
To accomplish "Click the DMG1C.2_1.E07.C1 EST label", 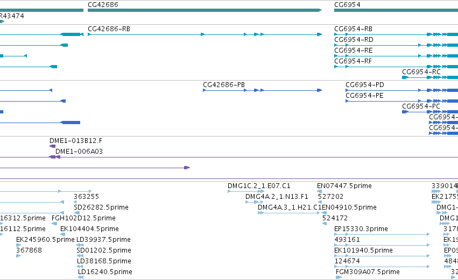I will (x=259, y=186).
